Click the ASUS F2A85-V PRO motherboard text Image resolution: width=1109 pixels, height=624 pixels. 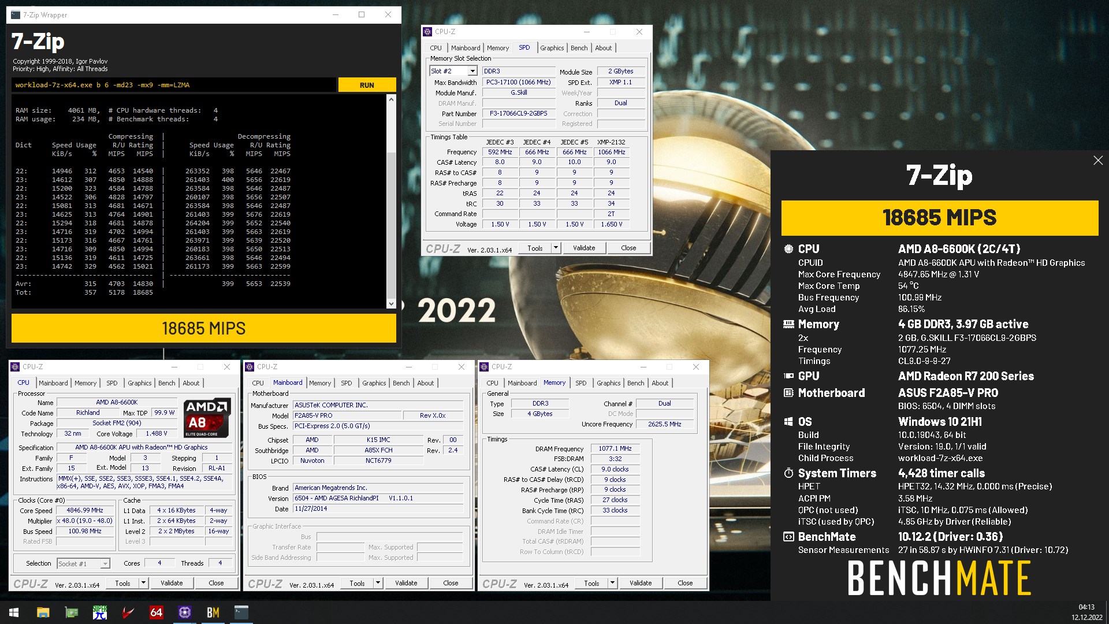(947, 393)
